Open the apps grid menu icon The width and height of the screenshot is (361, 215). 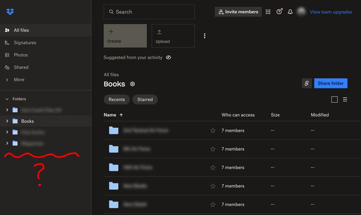[268, 12]
